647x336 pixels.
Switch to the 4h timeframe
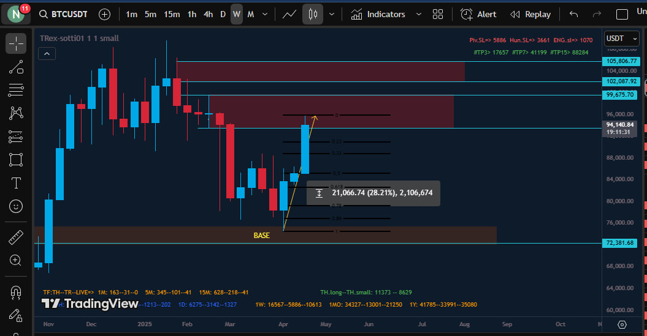tap(209, 14)
